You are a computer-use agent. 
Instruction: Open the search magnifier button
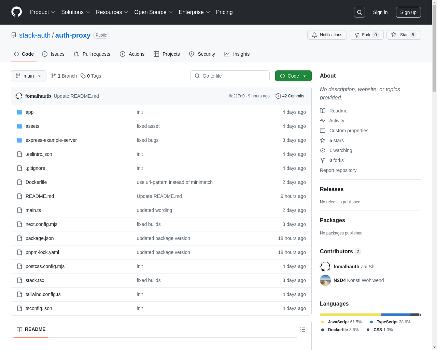tap(360, 12)
